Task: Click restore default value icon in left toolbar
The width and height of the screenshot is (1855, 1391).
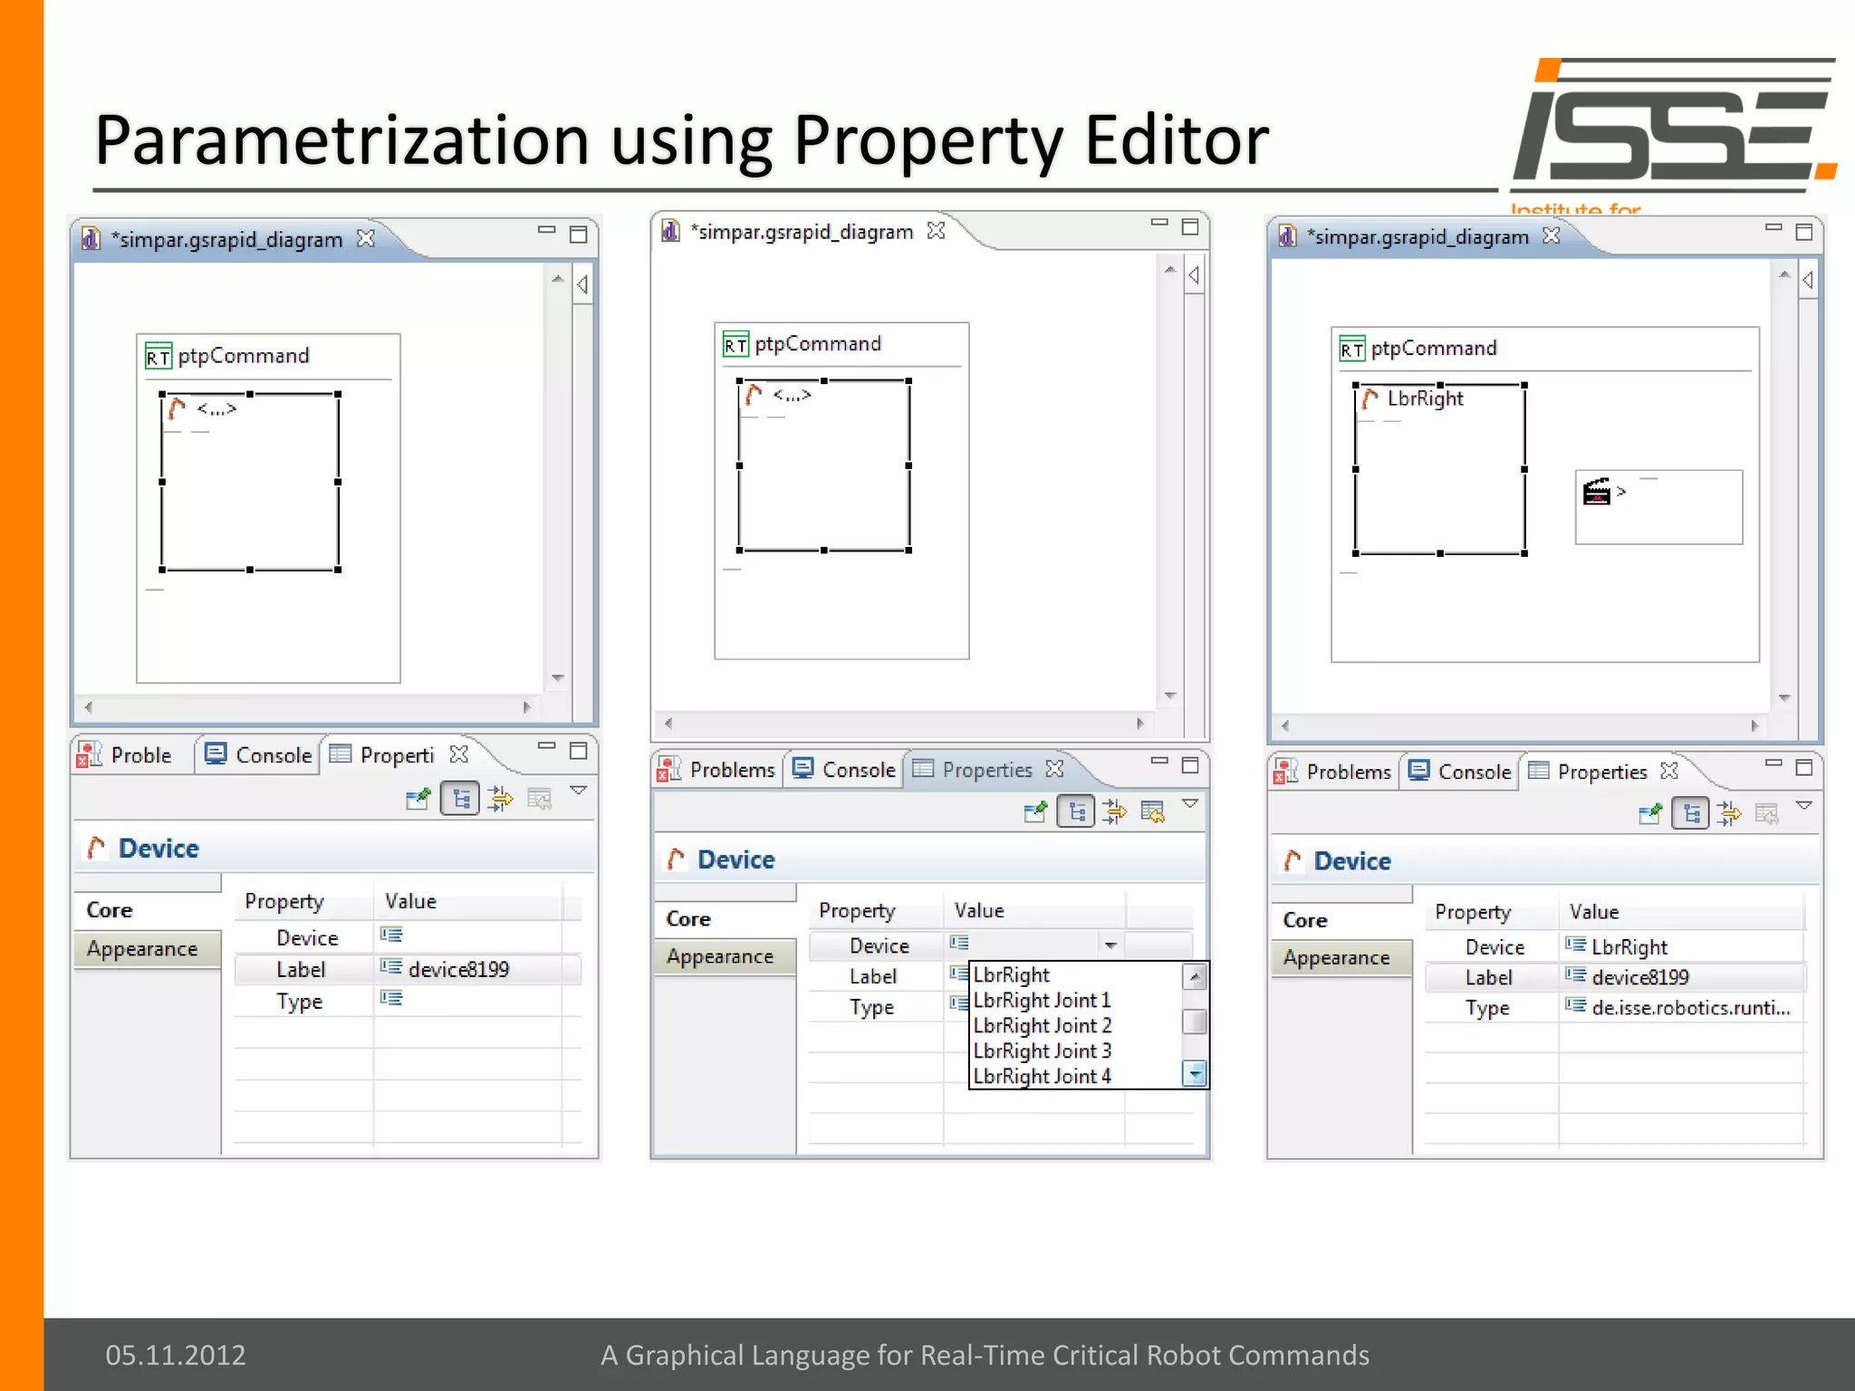Action: click(x=540, y=799)
